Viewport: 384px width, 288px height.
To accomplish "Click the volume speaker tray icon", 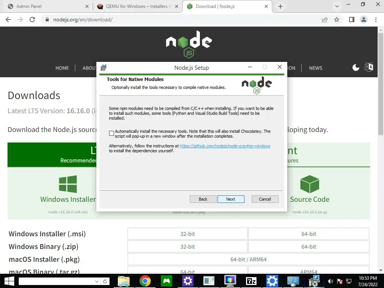I will pos(330,281).
